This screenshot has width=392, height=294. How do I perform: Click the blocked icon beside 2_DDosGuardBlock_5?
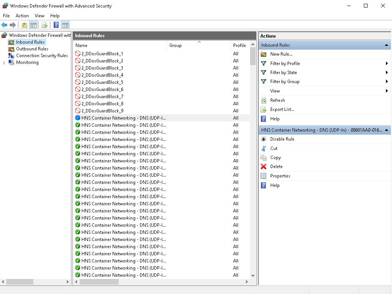(x=78, y=82)
